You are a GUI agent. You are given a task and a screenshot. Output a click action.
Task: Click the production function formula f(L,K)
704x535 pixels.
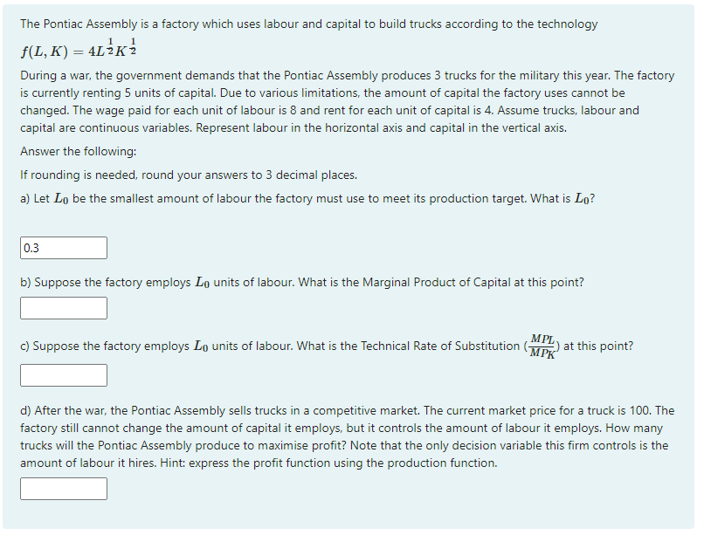79,48
